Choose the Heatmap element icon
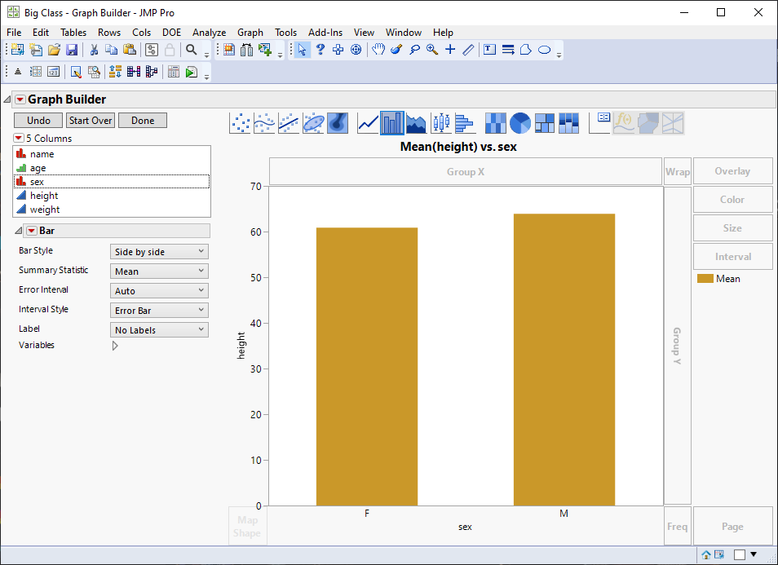The image size is (778, 565). (495, 123)
